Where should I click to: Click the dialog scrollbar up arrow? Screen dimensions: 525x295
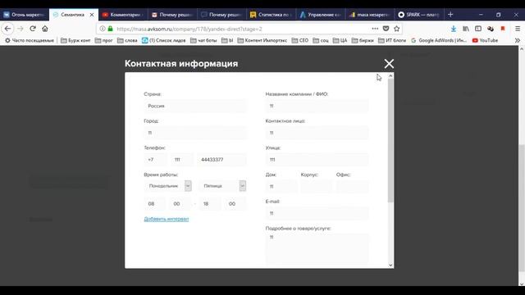(390, 76)
